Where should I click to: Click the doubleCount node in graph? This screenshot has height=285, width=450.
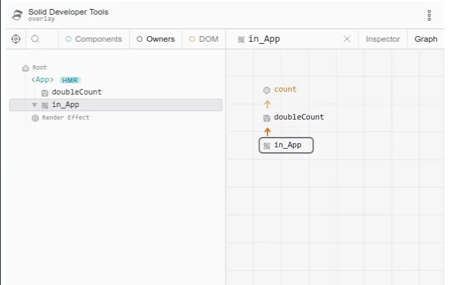(x=299, y=117)
